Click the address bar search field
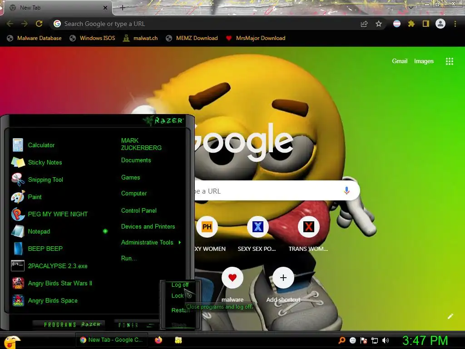The image size is (465, 349). (205, 24)
